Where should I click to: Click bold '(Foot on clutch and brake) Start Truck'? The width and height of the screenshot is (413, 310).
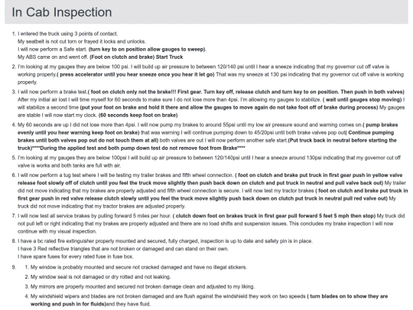coord(136,57)
